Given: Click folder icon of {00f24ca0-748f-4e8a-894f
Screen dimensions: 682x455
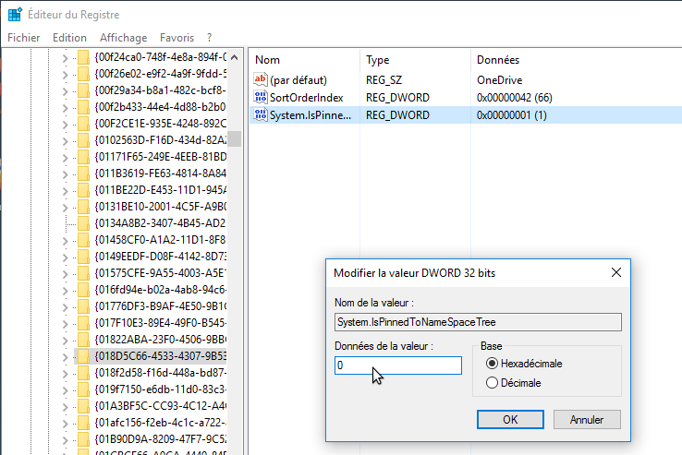Looking at the screenshot, I should coord(83,57).
